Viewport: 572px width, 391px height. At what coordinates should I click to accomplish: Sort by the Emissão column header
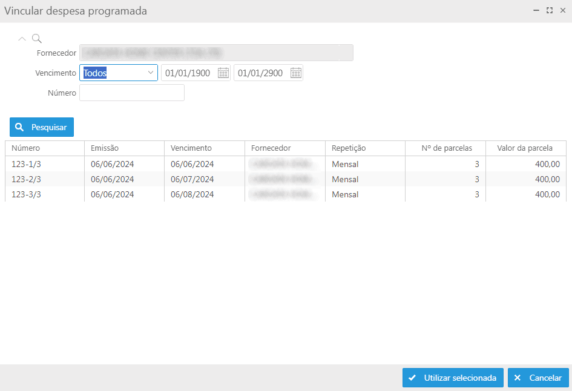pyautogui.click(x=105, y=148)
